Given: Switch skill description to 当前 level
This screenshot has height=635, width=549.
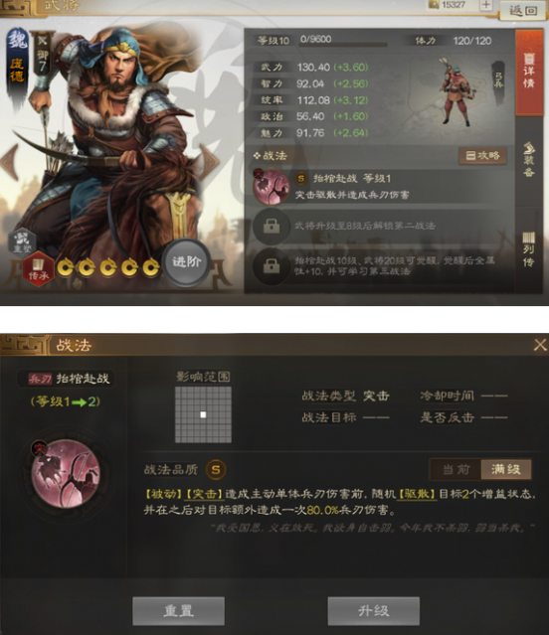Looking at the screenshot, I should click(x=457, y=469).
